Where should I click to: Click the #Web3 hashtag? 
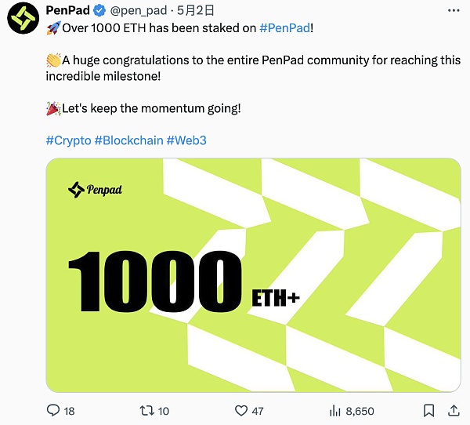click(186, 140)
